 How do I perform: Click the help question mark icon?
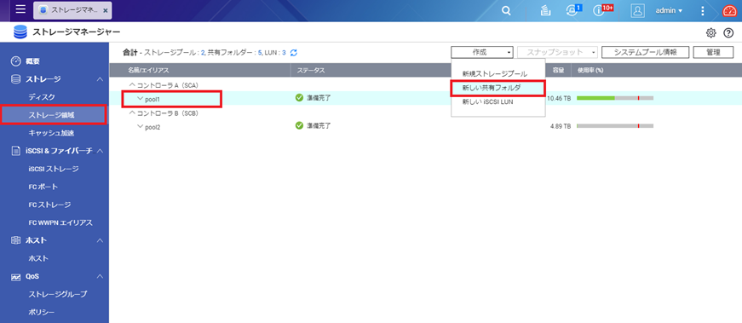[x=728, y=32]
